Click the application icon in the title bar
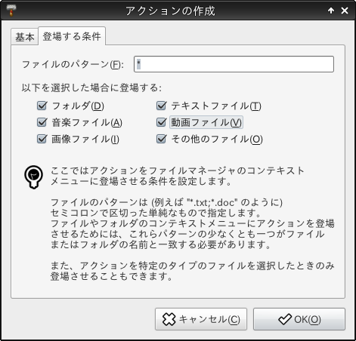The width and height of the screenshot is (356, 341). click(11, 11)
